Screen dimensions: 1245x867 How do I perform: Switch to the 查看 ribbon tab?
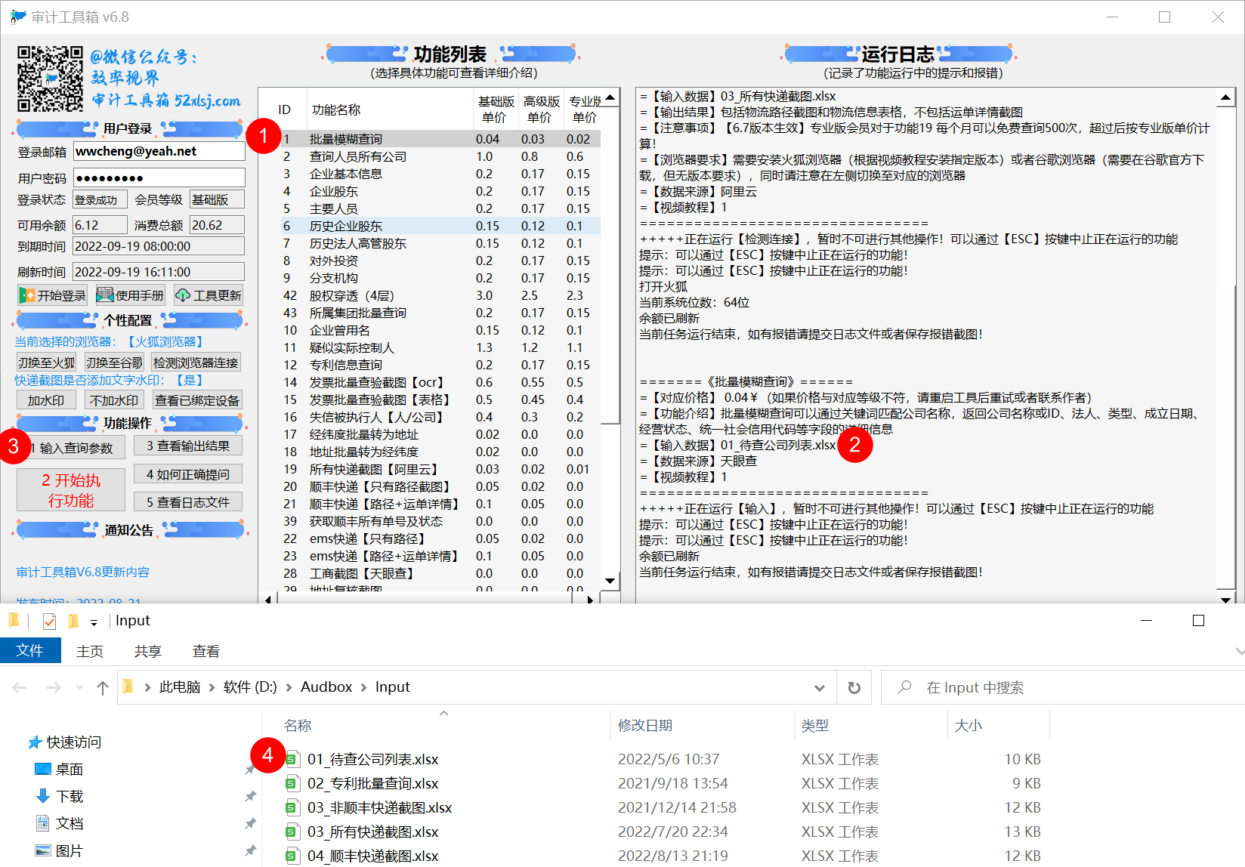pyautogui.click(x=205, y=651)
